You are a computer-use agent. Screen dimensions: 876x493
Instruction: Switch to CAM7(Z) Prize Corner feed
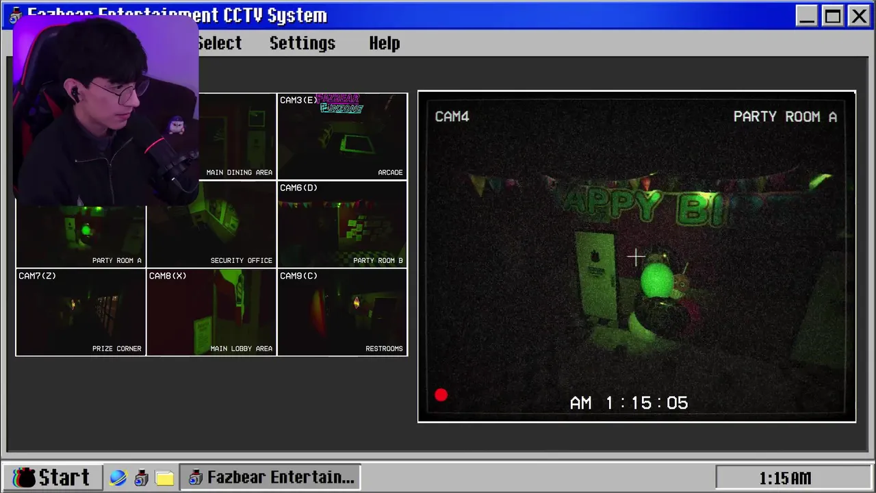pyautogui.click(x=81, y=312)
